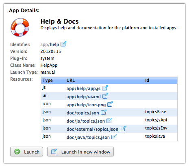Open the doc/external/topics.json link
Image resolution: width=189 pixels, height=167 pixels.
(x=92, y=129)
